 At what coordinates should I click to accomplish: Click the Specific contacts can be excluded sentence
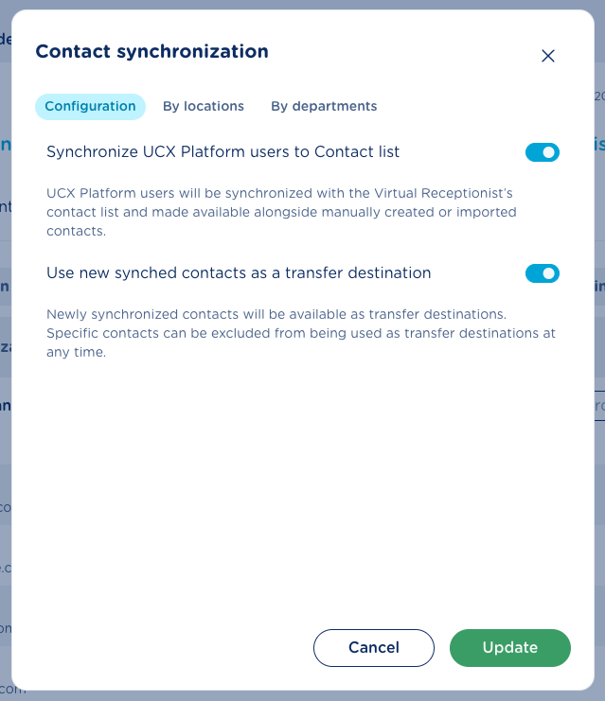pyautogui.click(x=300, y=333)
